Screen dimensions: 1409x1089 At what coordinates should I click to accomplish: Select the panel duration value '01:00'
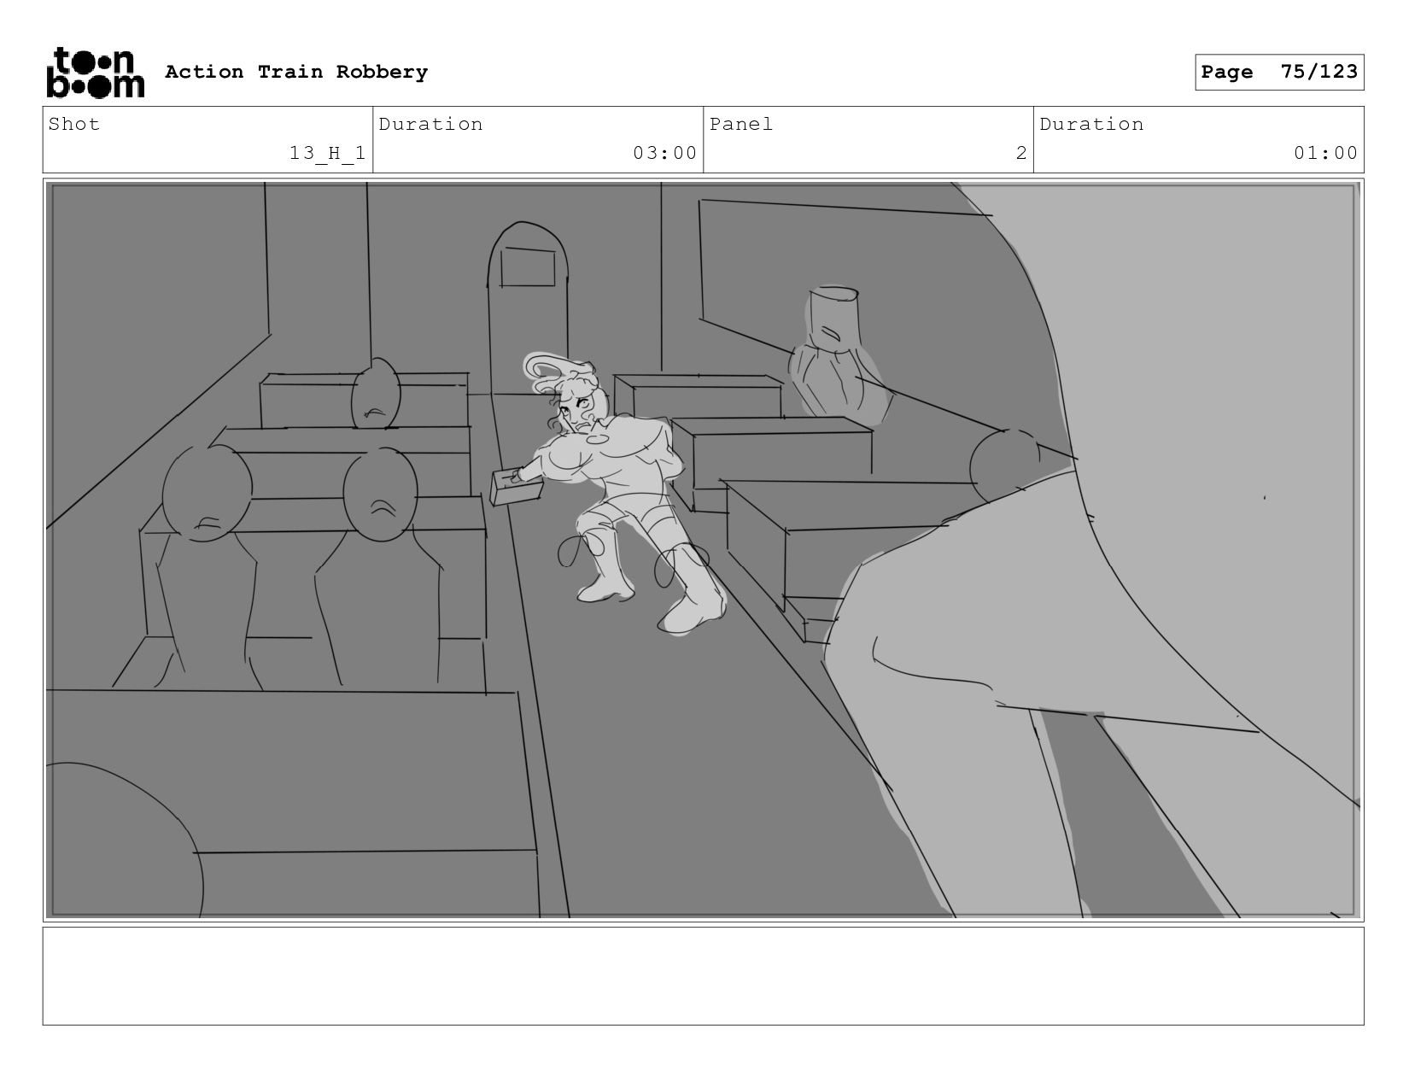click(x=1325, y=153)
